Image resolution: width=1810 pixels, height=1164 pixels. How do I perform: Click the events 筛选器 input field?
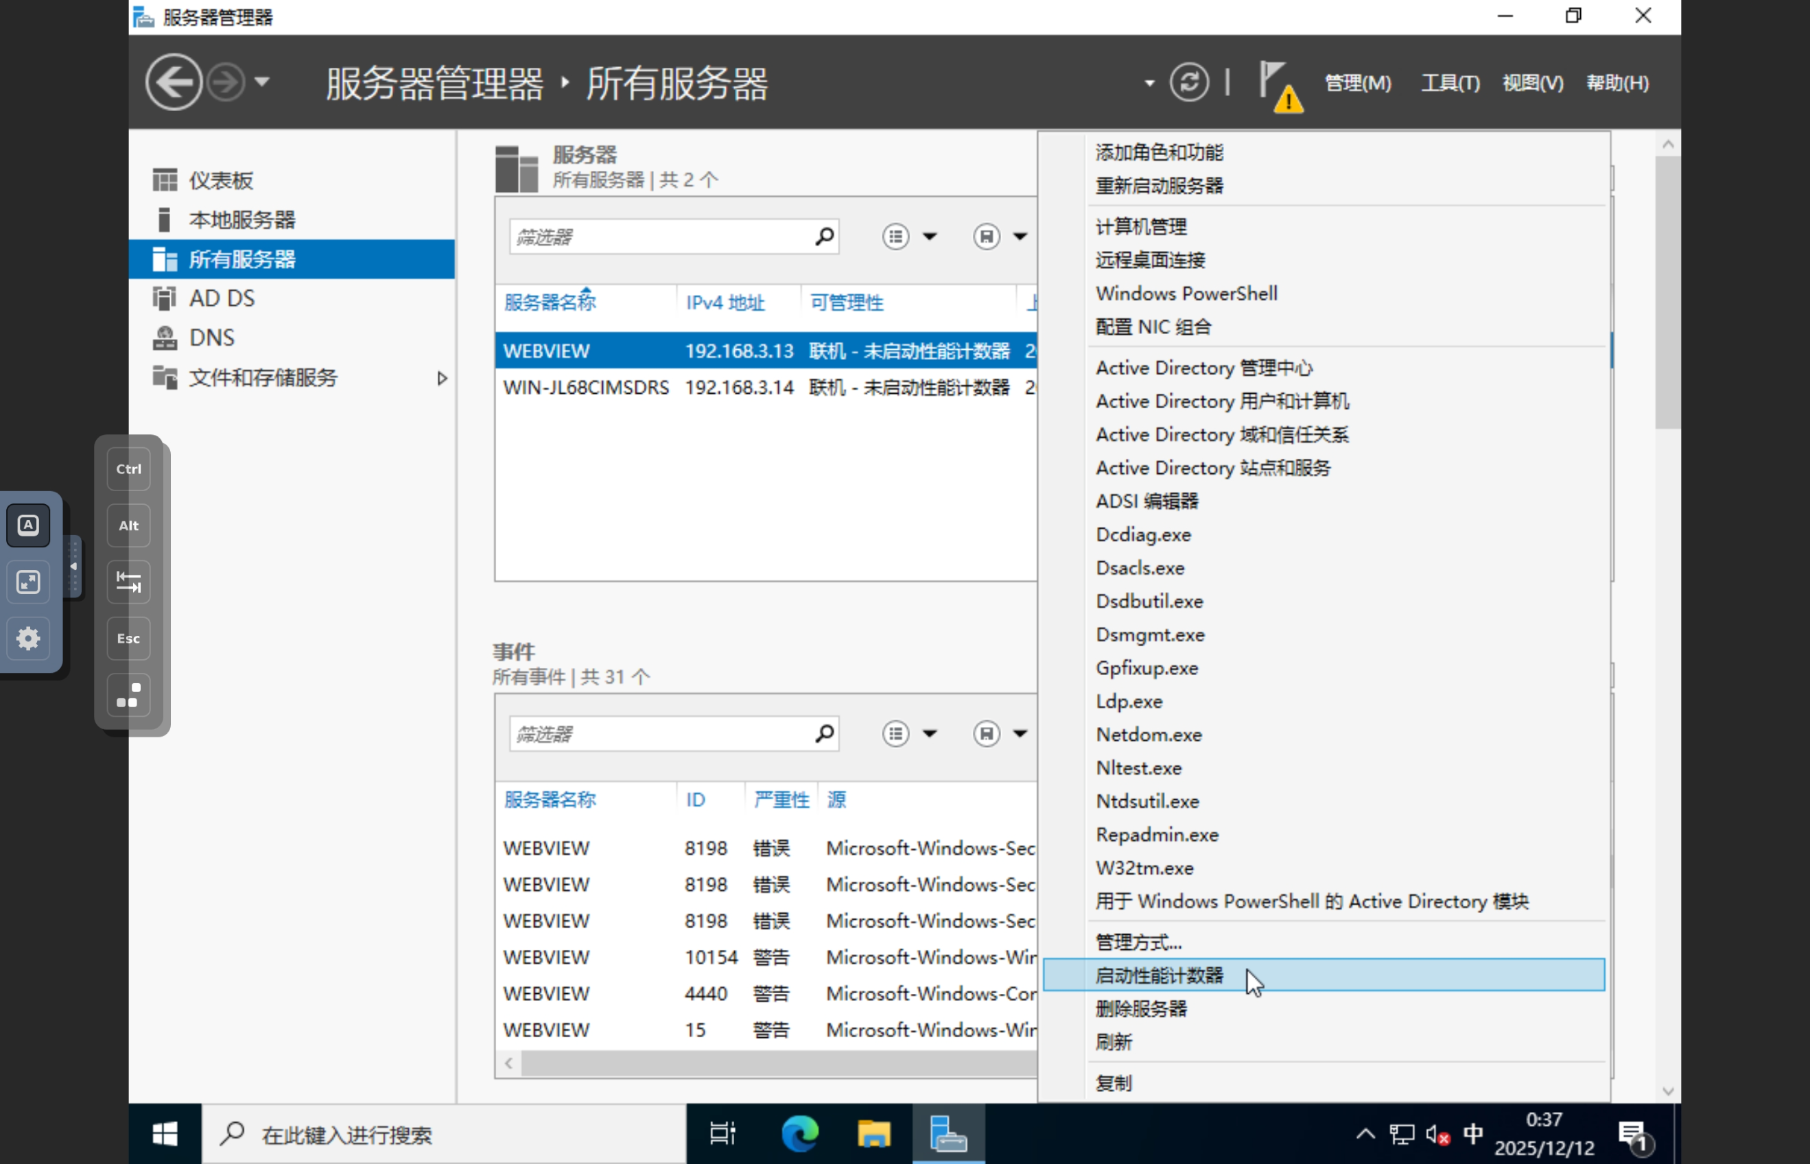point(658,734)
